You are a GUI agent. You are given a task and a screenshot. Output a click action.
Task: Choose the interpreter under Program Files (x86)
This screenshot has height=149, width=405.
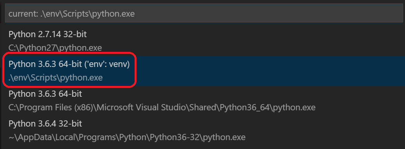(x=203, y=101)
